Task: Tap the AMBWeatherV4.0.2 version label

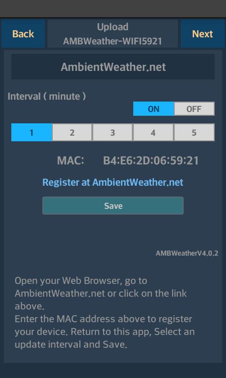Action: [187, 253]
